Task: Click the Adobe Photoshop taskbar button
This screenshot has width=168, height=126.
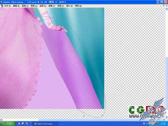Action: tap(46, 124)
